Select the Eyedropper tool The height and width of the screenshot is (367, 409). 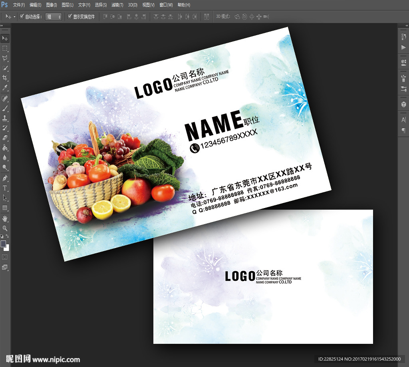point(5,87)
